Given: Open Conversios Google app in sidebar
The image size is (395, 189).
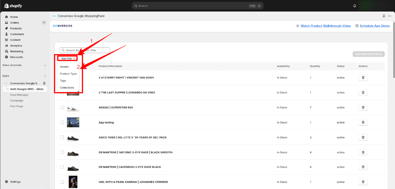Looking at the screenshot, I should tap(25, 83).
